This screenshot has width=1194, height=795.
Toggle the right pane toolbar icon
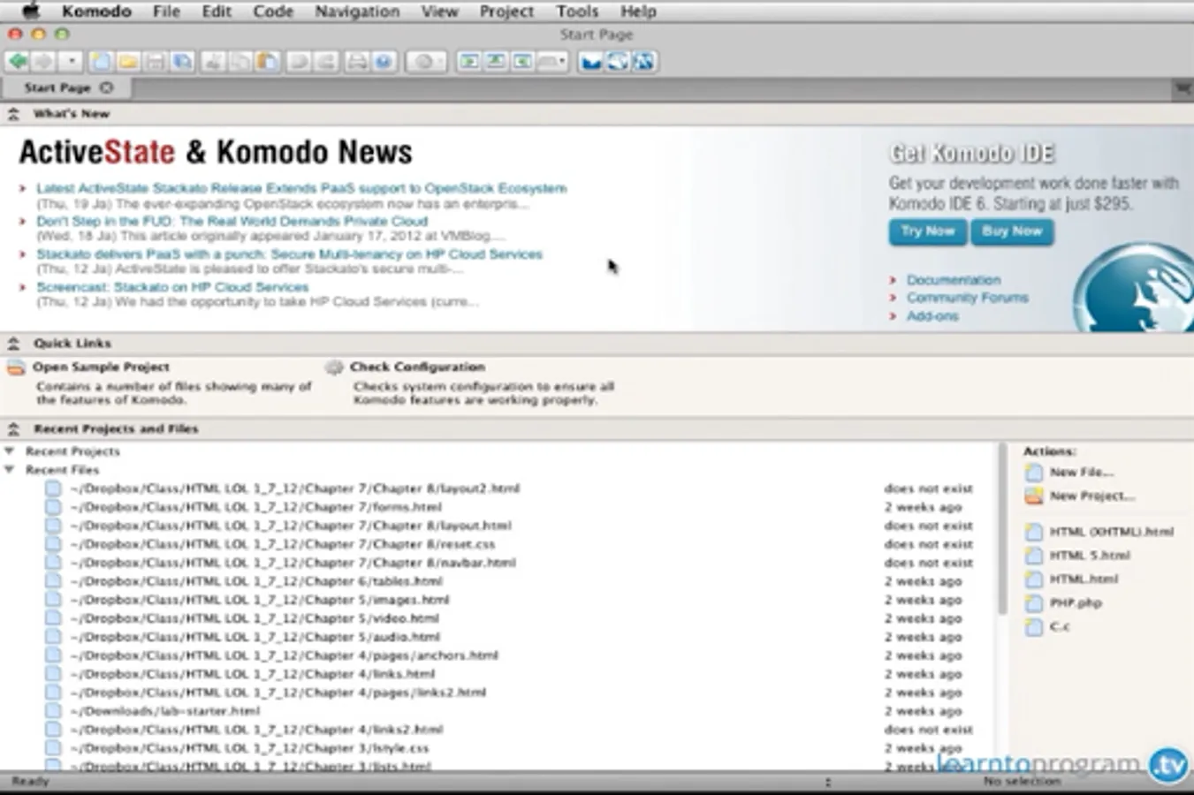click(x=523, y=61)
